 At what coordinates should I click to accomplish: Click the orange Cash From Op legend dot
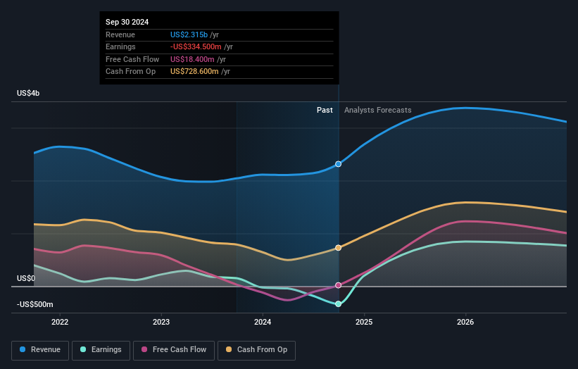pos(229,349)
